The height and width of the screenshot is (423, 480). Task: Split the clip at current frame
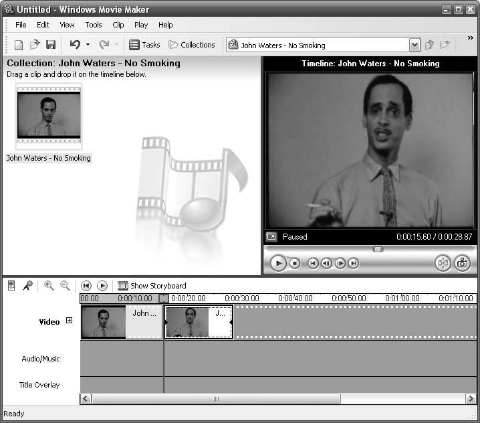pyautogui.click(x=443, y=263)
